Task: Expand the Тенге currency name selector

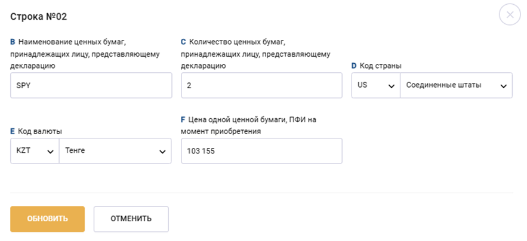Action: 115,151
